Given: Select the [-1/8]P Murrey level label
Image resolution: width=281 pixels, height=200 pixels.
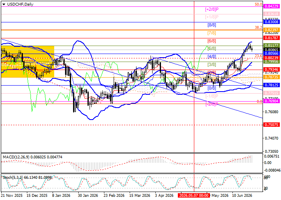Looking at the screenshot, I should point(212,96).
